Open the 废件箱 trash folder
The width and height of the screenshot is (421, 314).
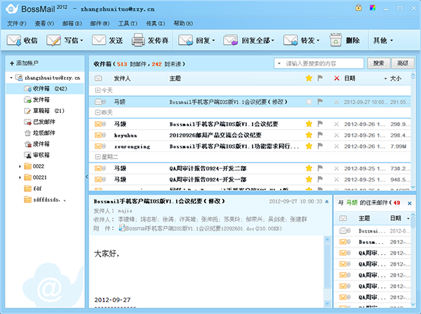click(36, 144)
